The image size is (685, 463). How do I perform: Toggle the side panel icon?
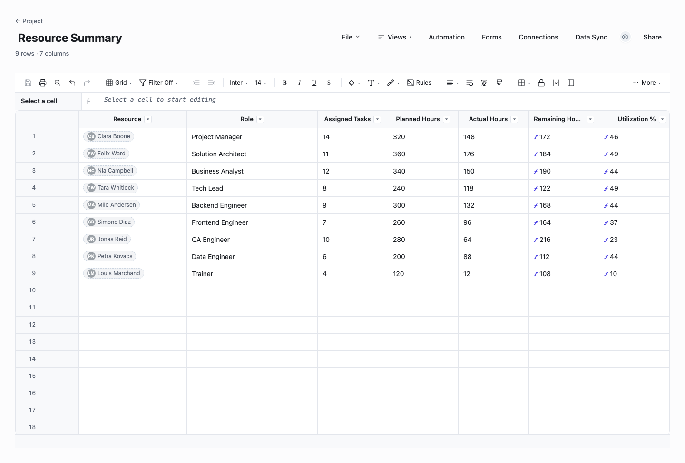[x=571, y=83]
